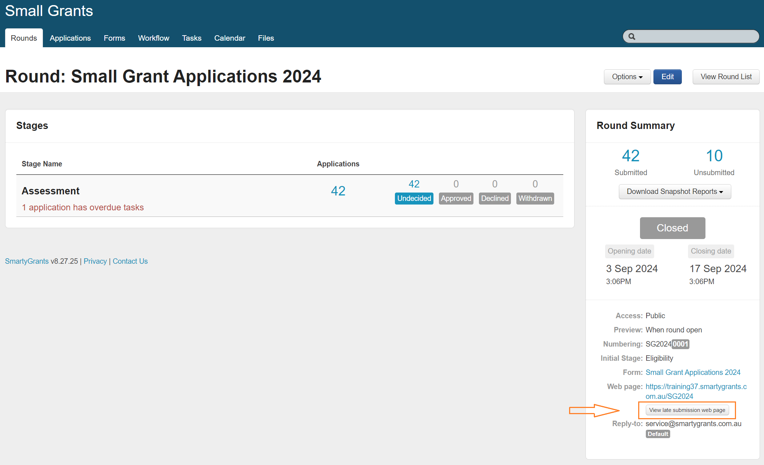Open the Options dropdown

[627, 77]
